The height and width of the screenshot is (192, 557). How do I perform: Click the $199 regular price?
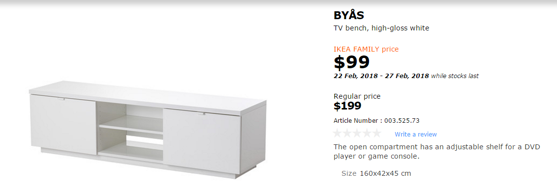click(347, 106)
